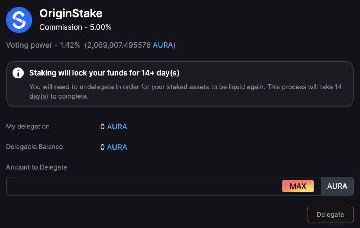
Task: Click the staking lock warning title
Action: [104, 73]
